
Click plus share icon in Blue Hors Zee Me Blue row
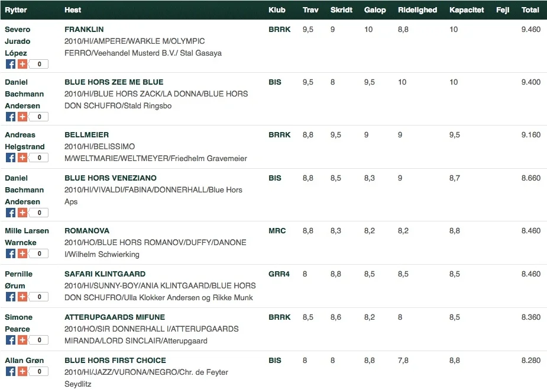[22, 117]
